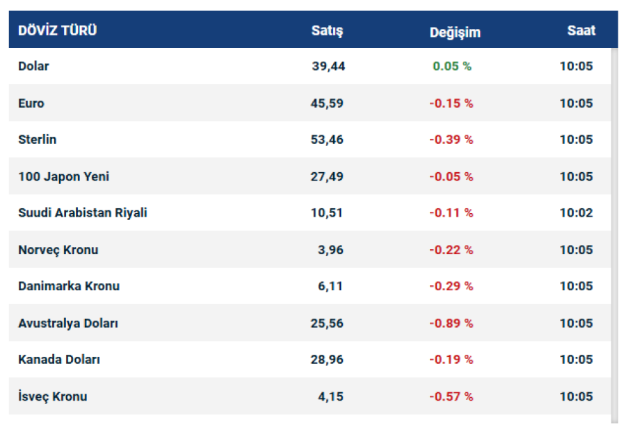Image resolution: width=626 pixels, height=436 pixels.
Task: Click the 100 Japon Yeni row
Action: point(63,176)
